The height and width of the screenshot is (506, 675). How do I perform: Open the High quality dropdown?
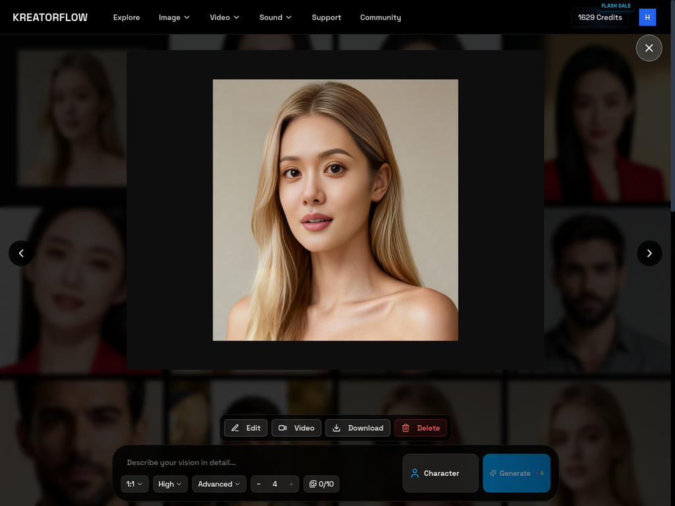[x=169, y=484]
